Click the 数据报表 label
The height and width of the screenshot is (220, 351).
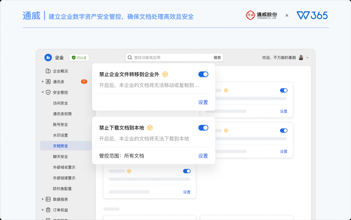click(x=60, y=199)
